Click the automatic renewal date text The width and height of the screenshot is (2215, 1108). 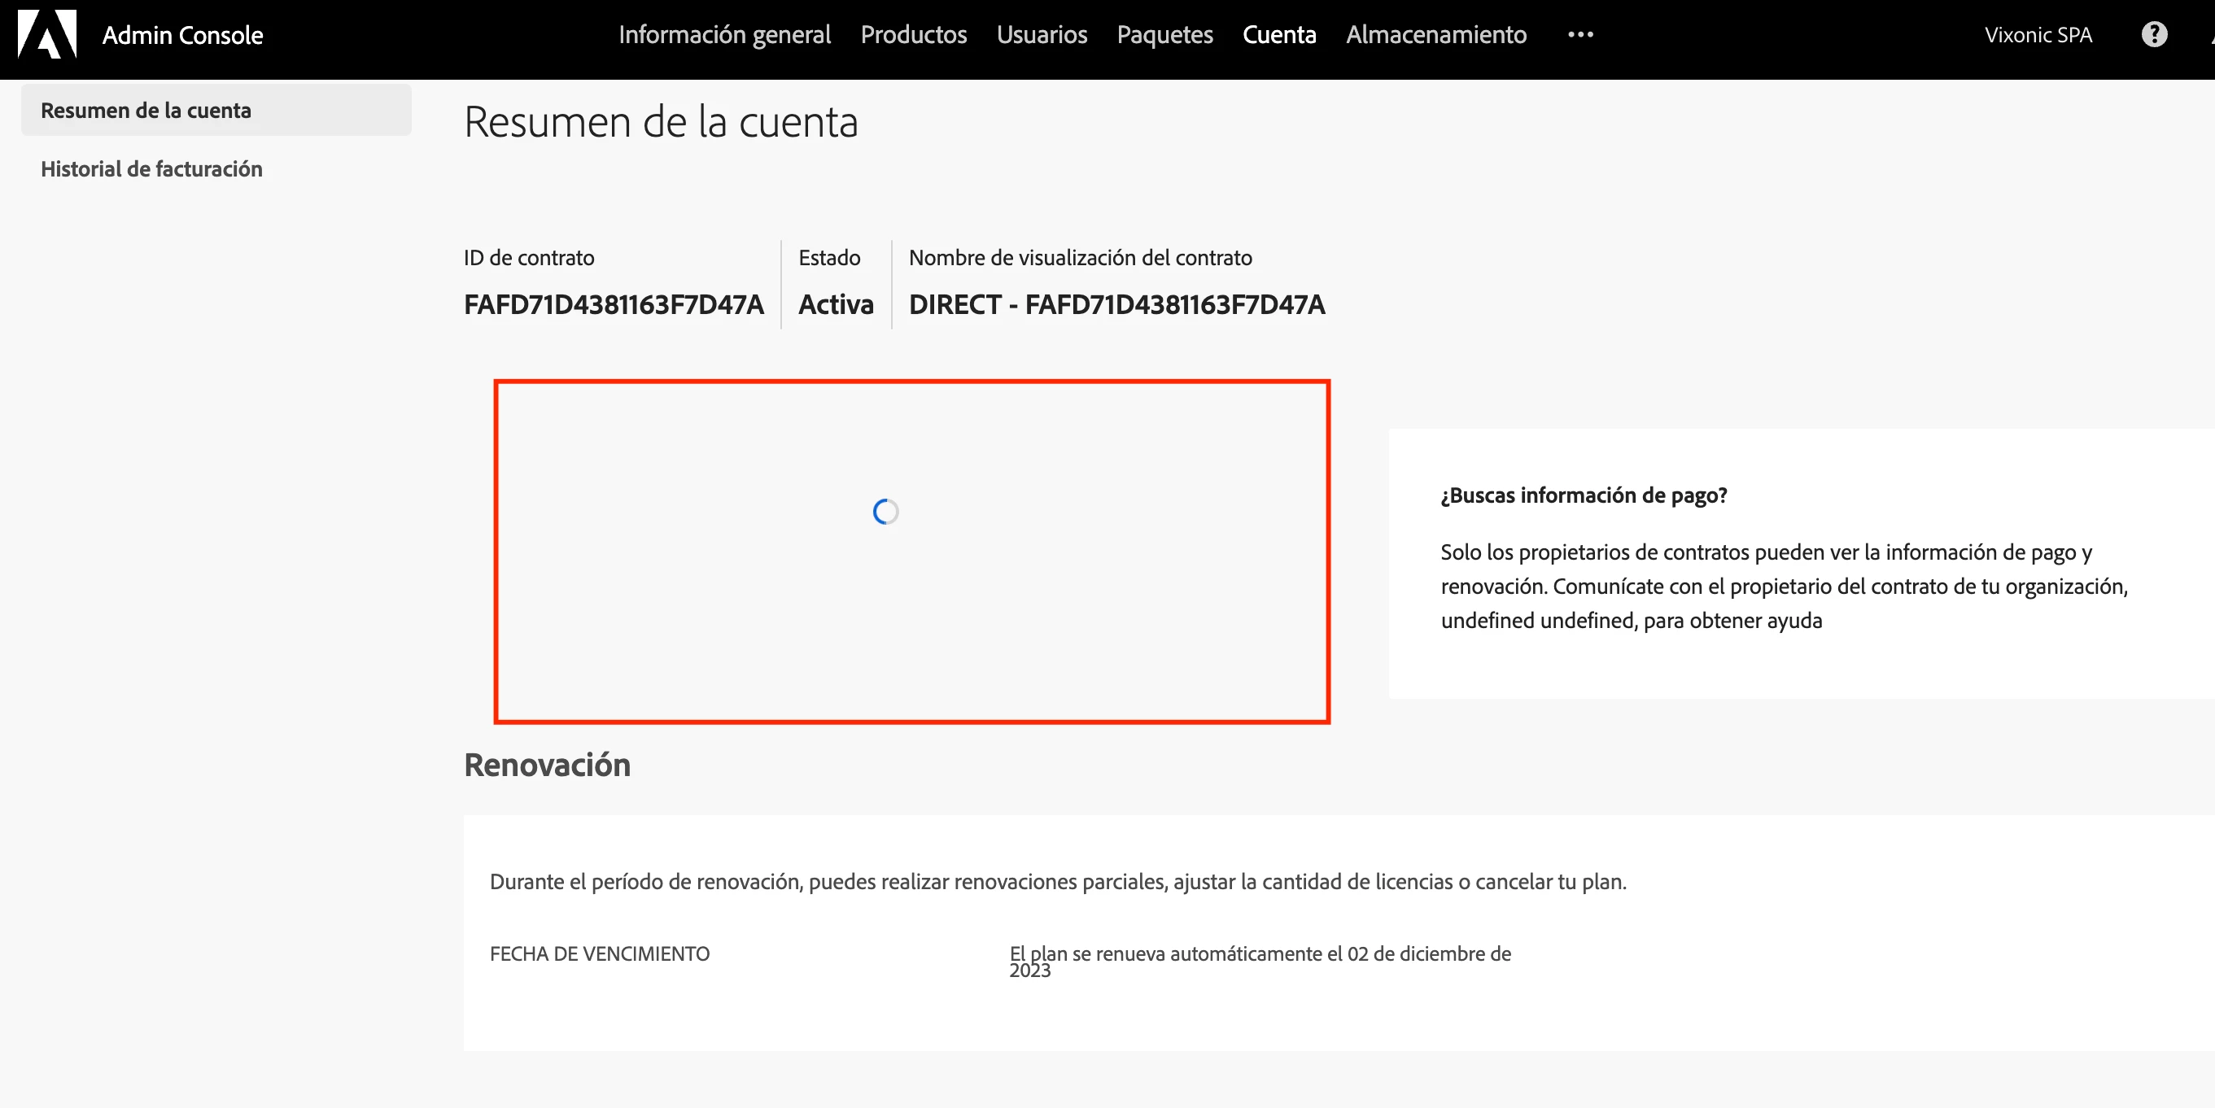click(x=1260, y=954)
